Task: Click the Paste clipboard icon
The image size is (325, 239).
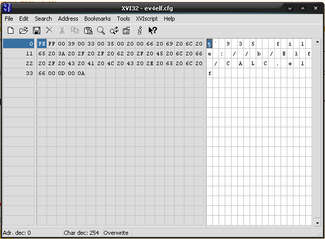Action: (x=88, y=31)
